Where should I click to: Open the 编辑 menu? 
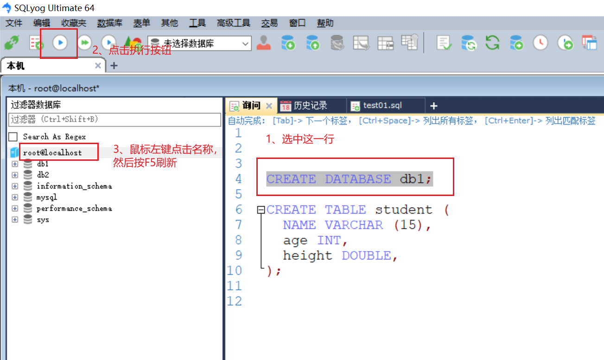tap(42, 23)
